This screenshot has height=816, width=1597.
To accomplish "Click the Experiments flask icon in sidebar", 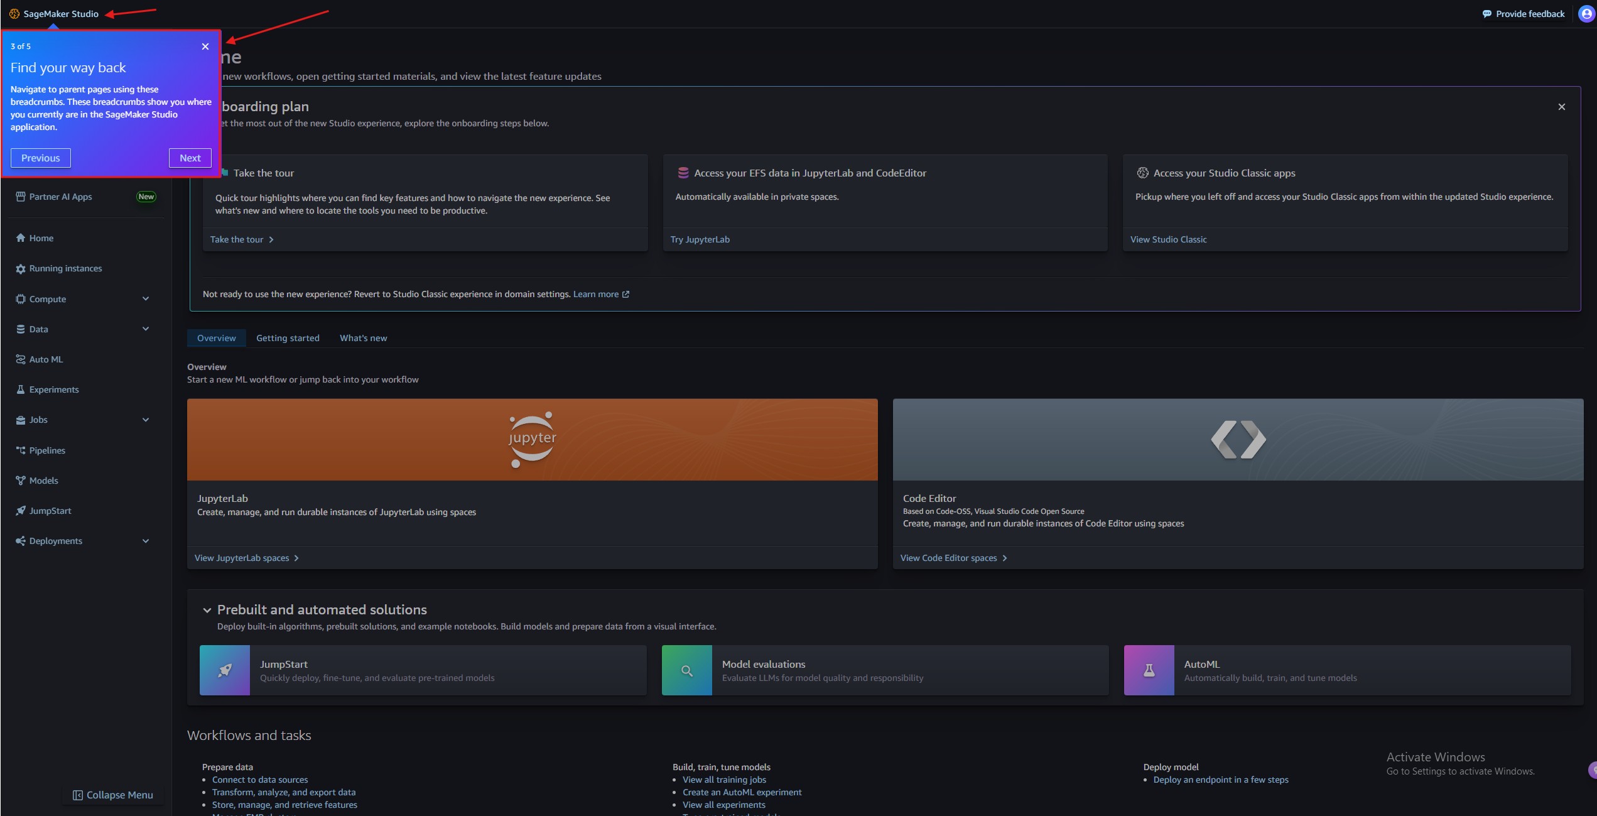I will click(21, 389).
